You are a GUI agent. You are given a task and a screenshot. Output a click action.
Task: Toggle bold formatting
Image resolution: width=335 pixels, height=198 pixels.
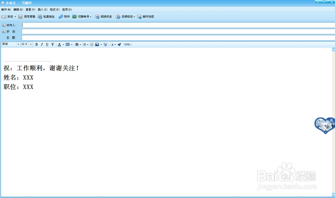click(x=36, y=44)
